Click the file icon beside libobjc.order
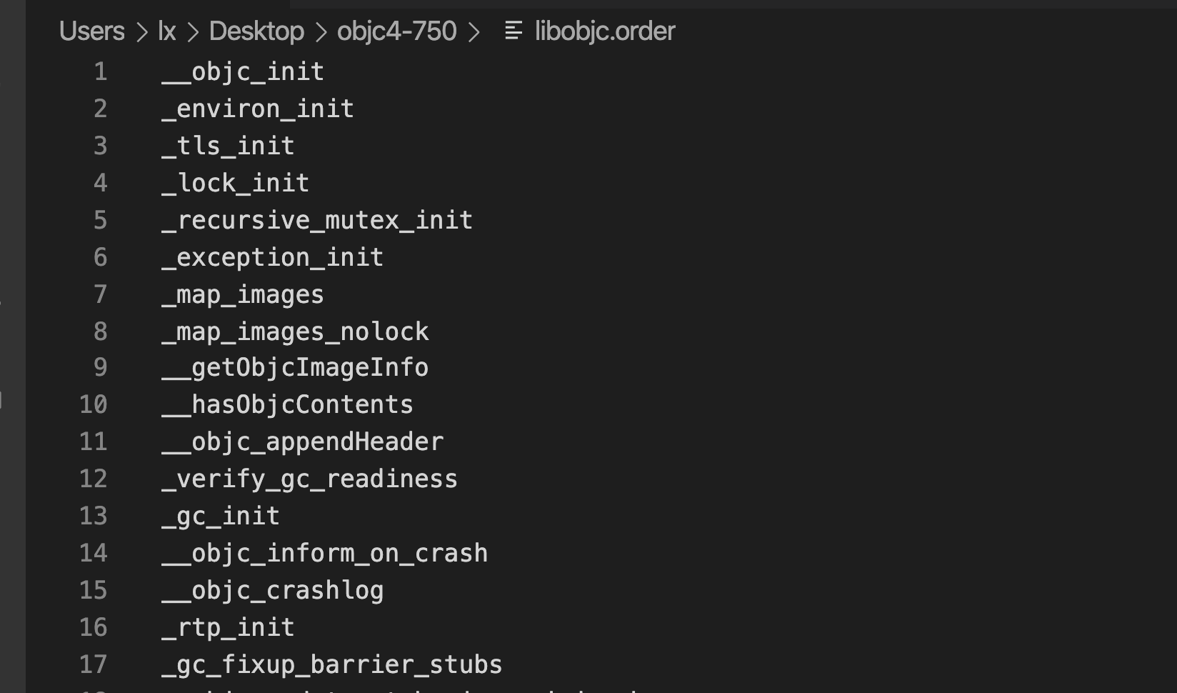 (513, 31)
